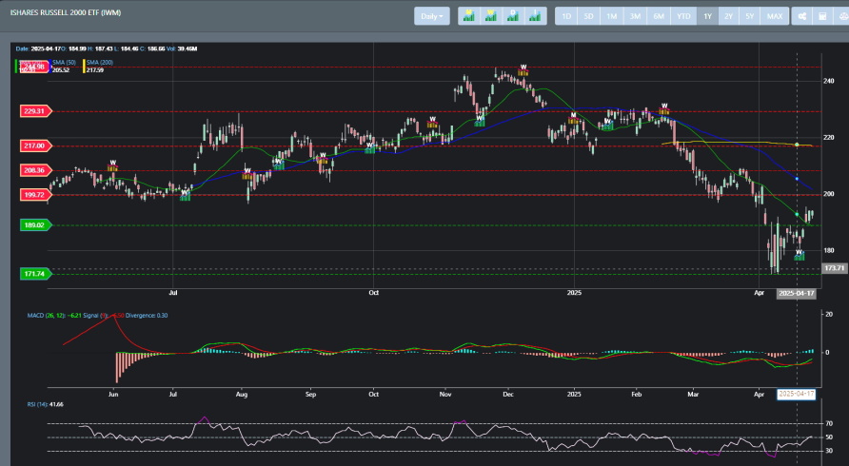This screenshot has width=849, height=466.
Task: Click the yellow M marker at start of 2025
Action: (574, 118)
